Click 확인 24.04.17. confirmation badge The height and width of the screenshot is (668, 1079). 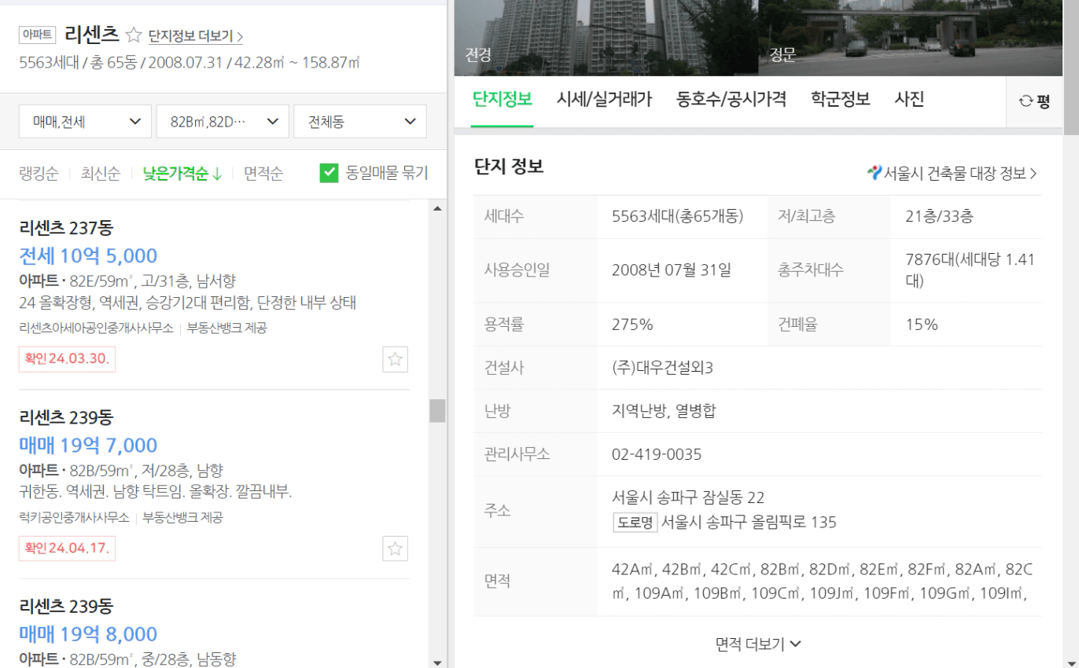67,548
